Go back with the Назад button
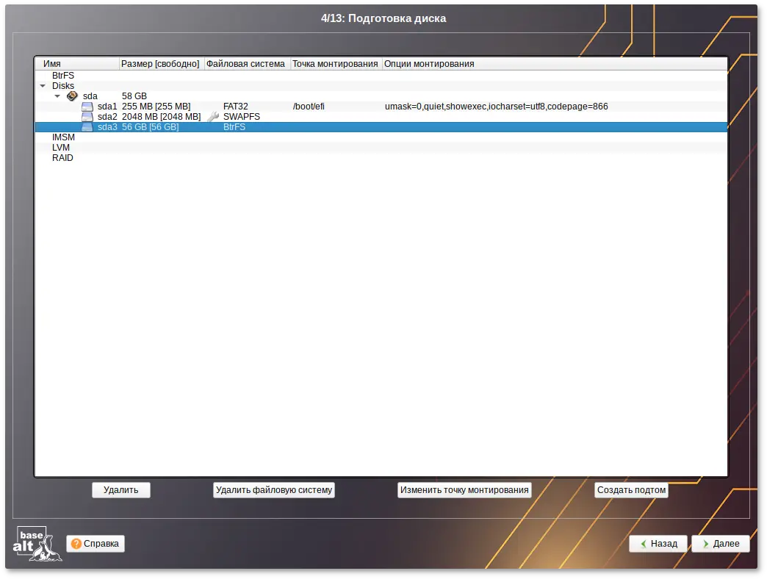Viewport: 767px width, 579px height. click(658, 544)
